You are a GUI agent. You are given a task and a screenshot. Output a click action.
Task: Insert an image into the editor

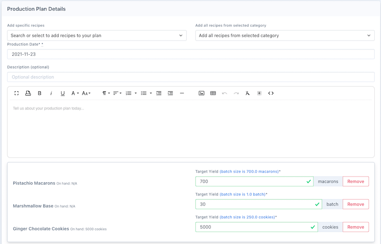point(201,93)
